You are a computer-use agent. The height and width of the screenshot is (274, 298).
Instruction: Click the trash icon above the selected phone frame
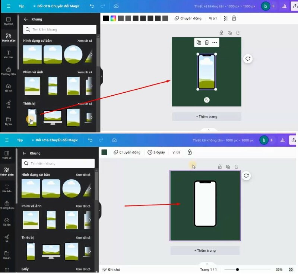(x=207, y=42)
